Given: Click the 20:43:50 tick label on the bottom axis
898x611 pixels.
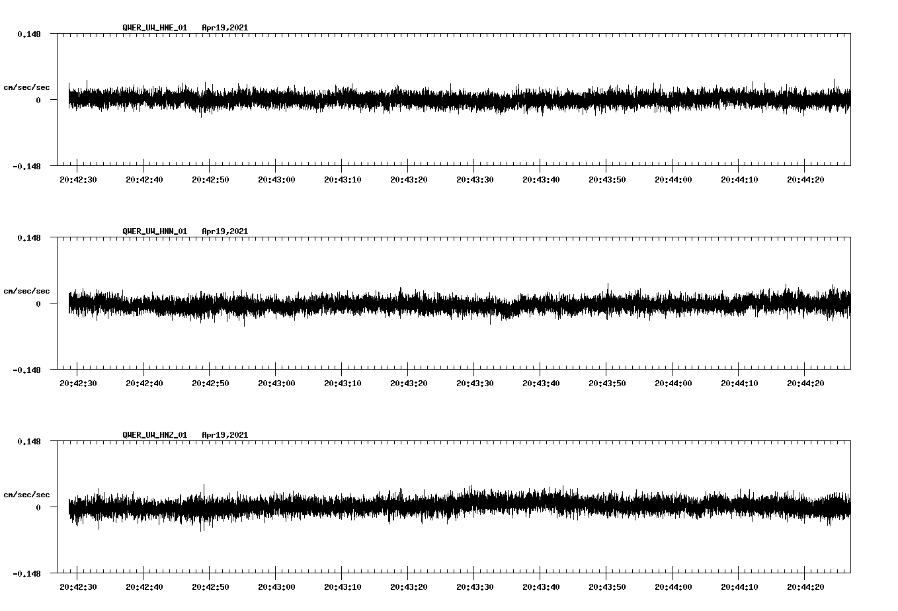Looking at the screenshot, I should [607, 586].
